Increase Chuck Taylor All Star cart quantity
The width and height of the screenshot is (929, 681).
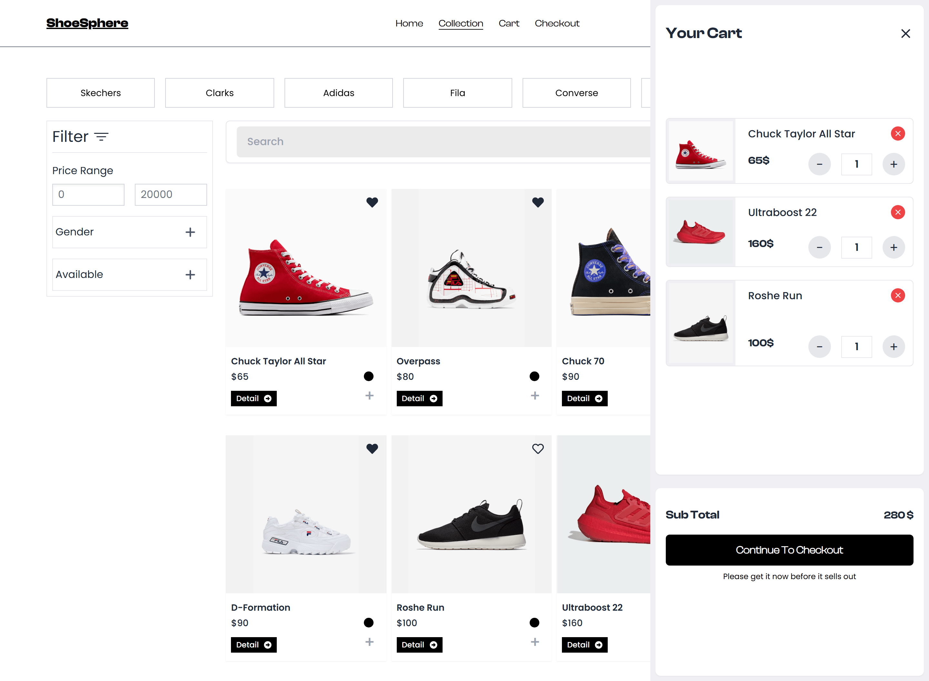point(894,164)
